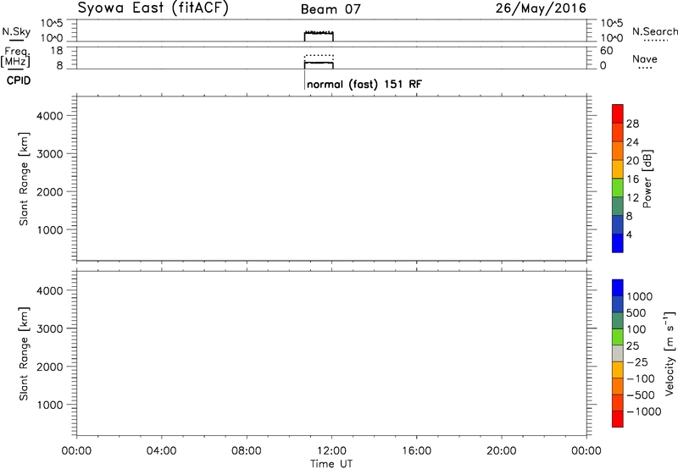Image resolution: width=678 pixels, height=469 pixels.
Task: Click the frequency data block in Freq panel
Action: point(319,62)
